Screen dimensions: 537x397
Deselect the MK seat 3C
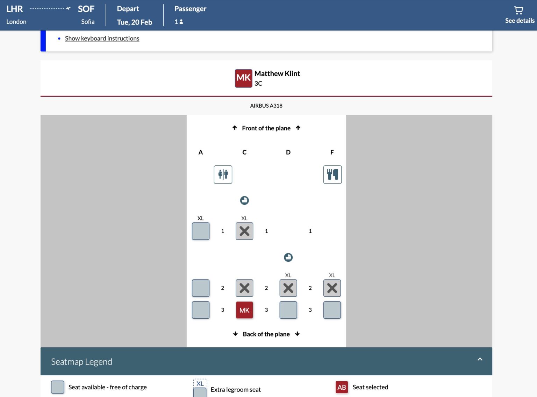pyautogui.click(x=244, y=310)
